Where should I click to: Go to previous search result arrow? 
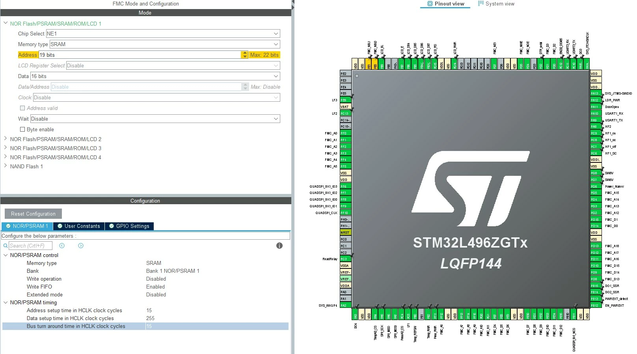[x=62, y=246]
